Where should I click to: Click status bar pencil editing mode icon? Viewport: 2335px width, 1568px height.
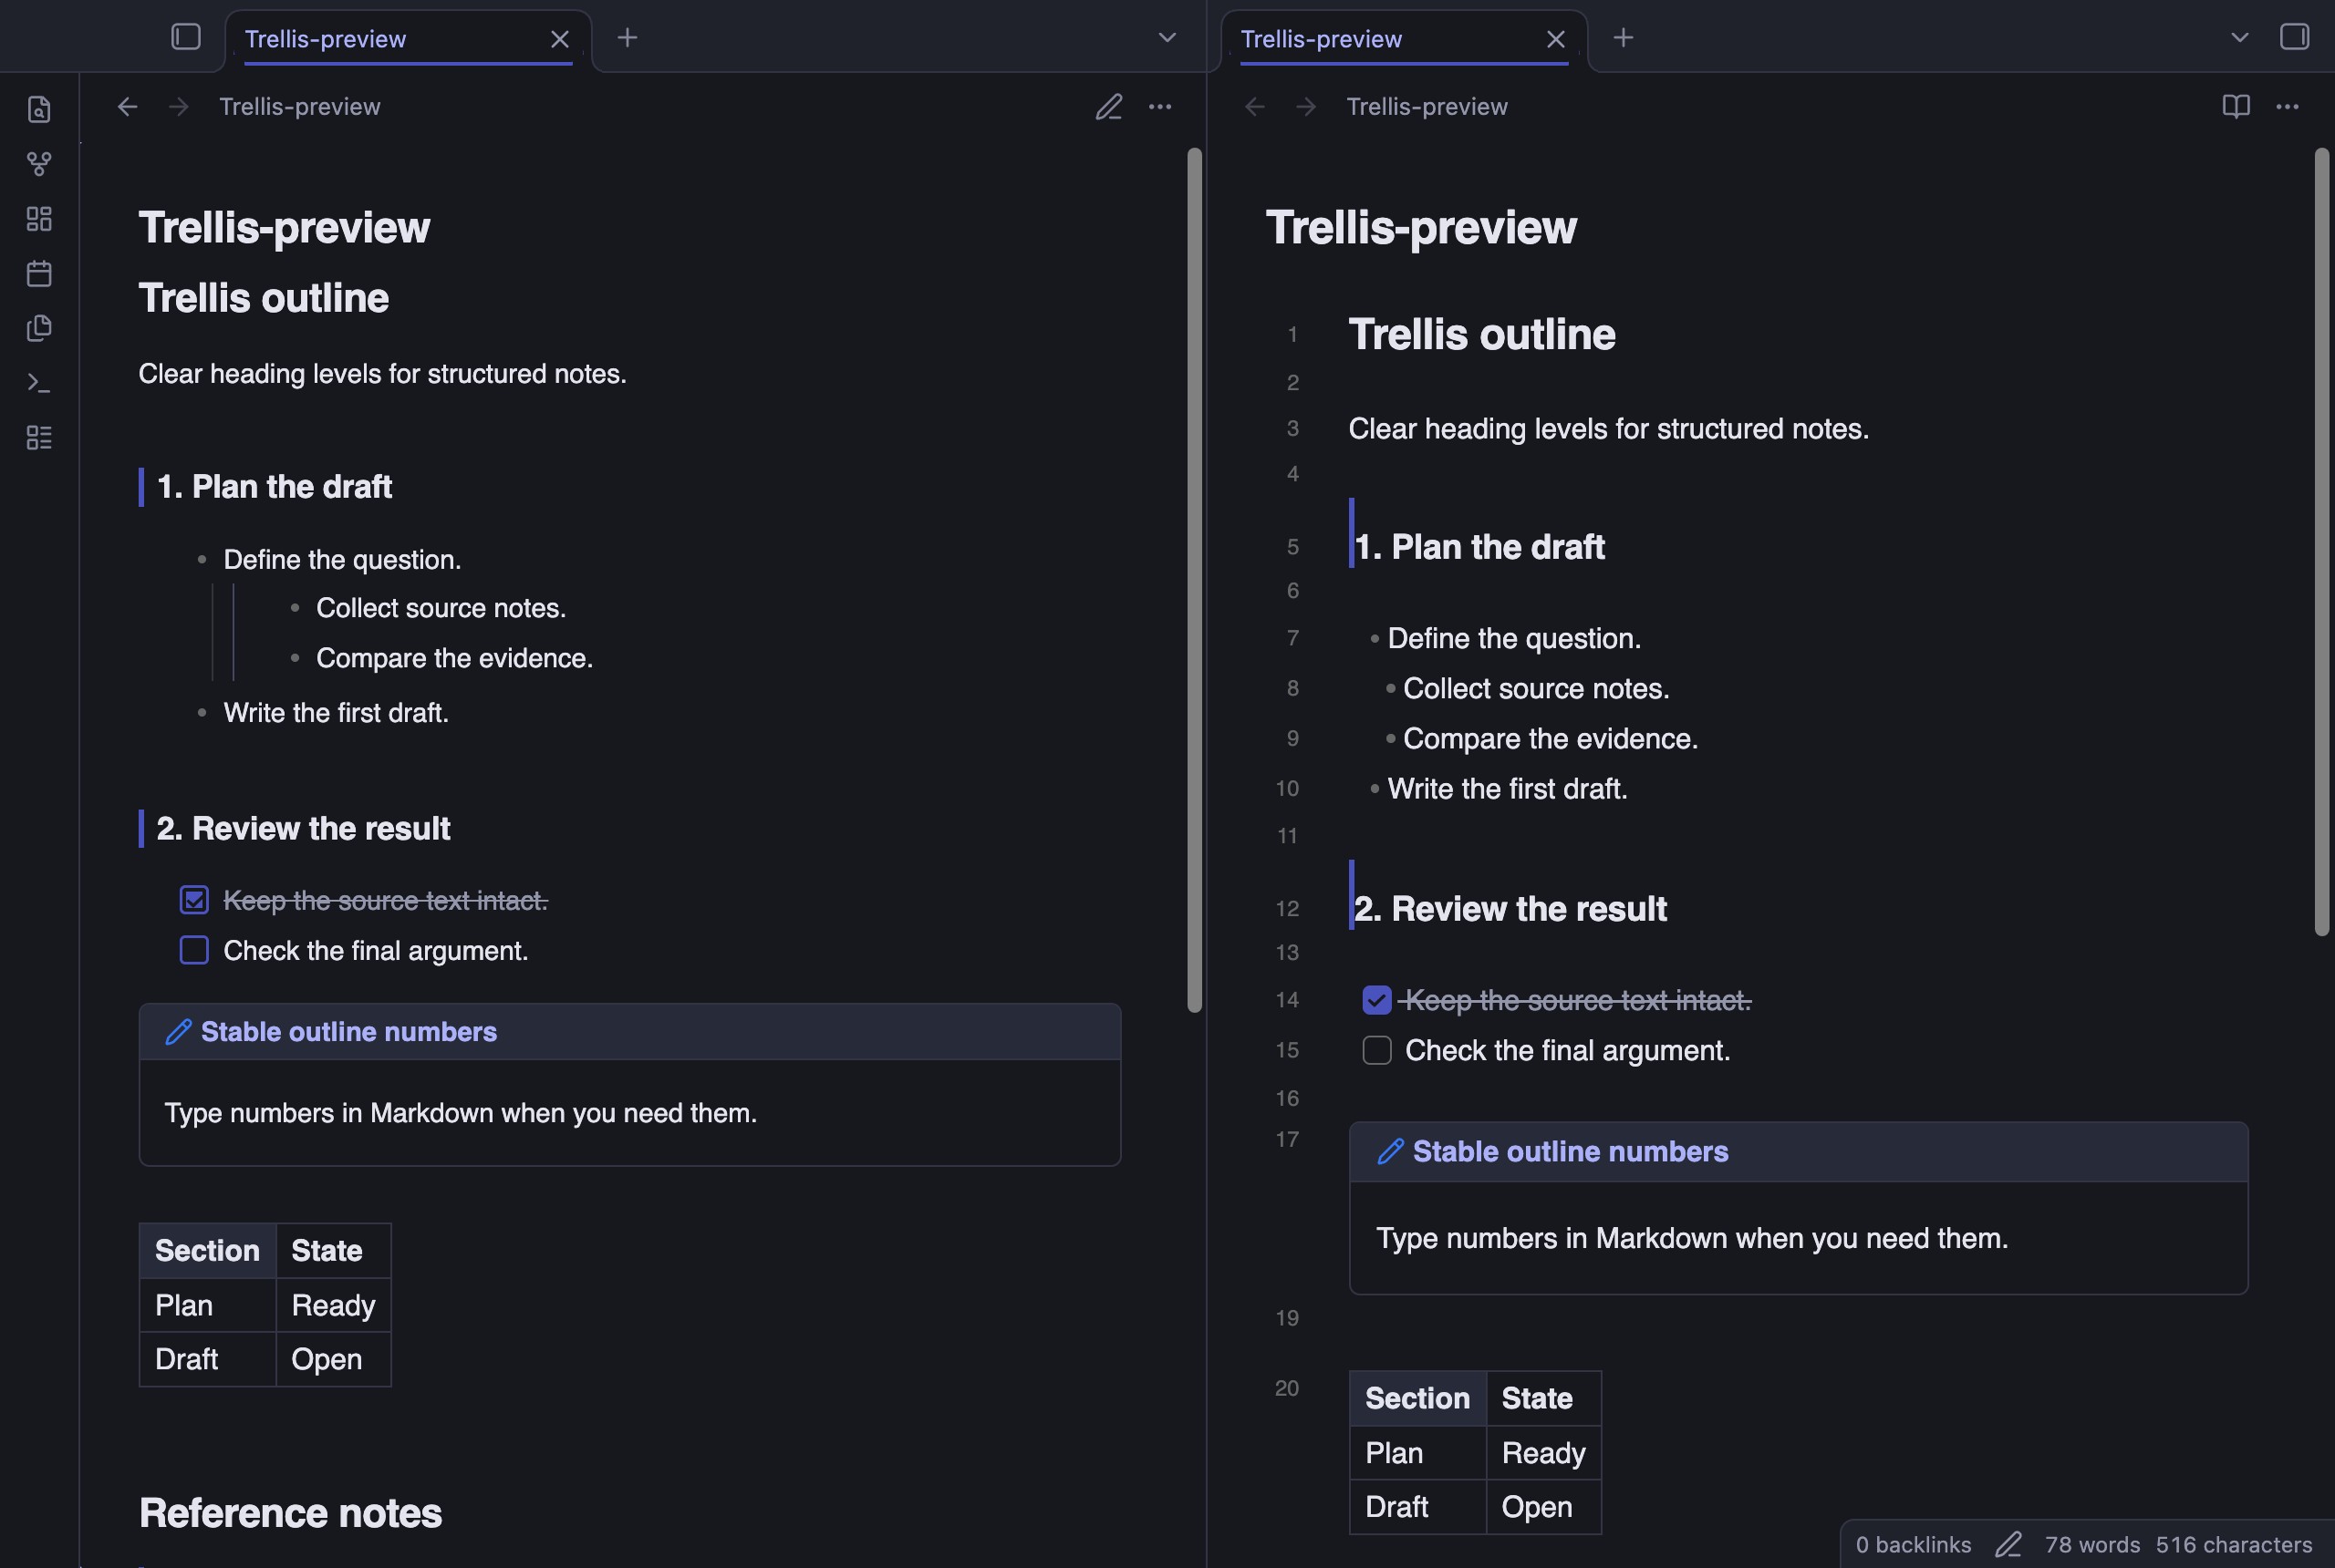tap(2008, 1545)
